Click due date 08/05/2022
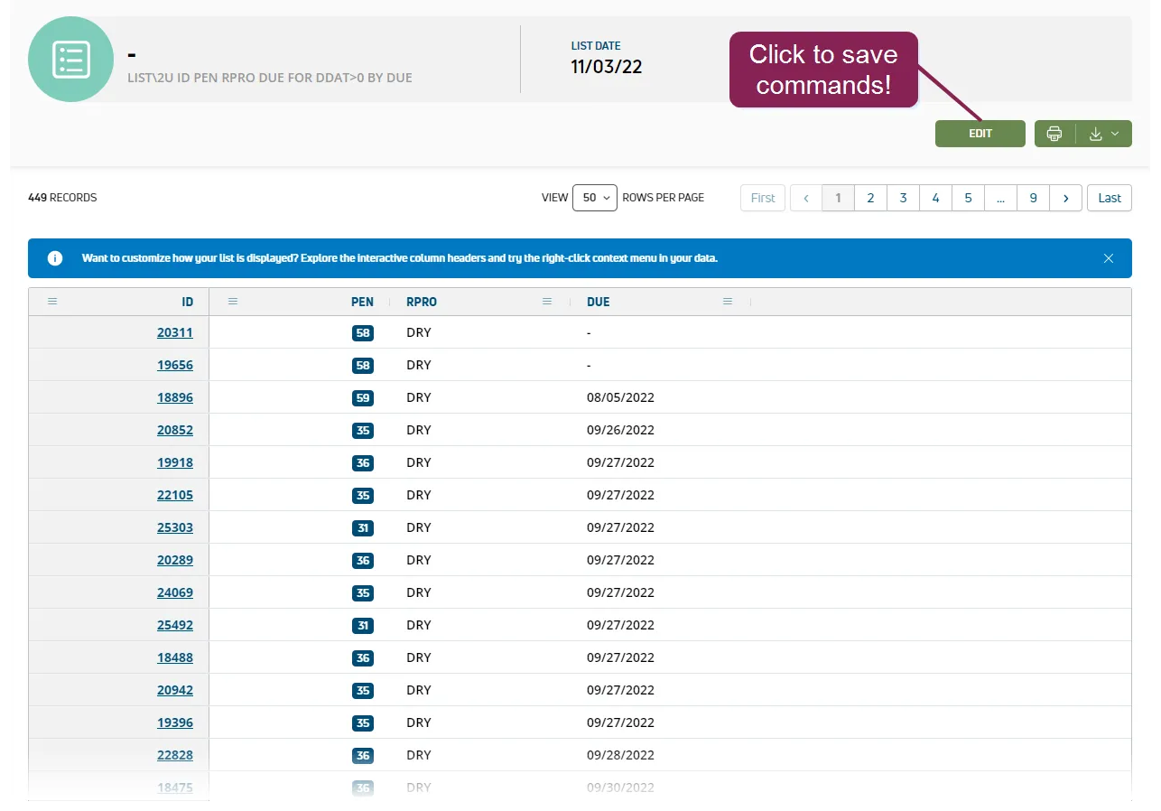Viewport: 1161px width, 811px height. (620, 397)
